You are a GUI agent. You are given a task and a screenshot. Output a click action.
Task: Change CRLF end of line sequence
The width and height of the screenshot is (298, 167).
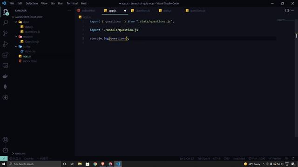227,159
